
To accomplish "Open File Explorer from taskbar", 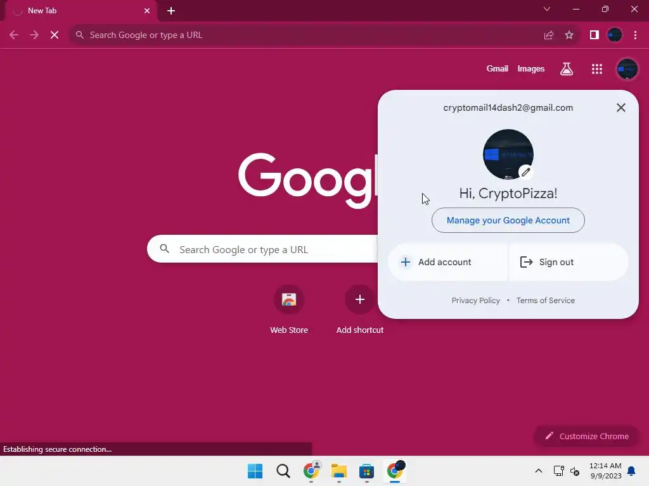I will click(x=339, y=471).
